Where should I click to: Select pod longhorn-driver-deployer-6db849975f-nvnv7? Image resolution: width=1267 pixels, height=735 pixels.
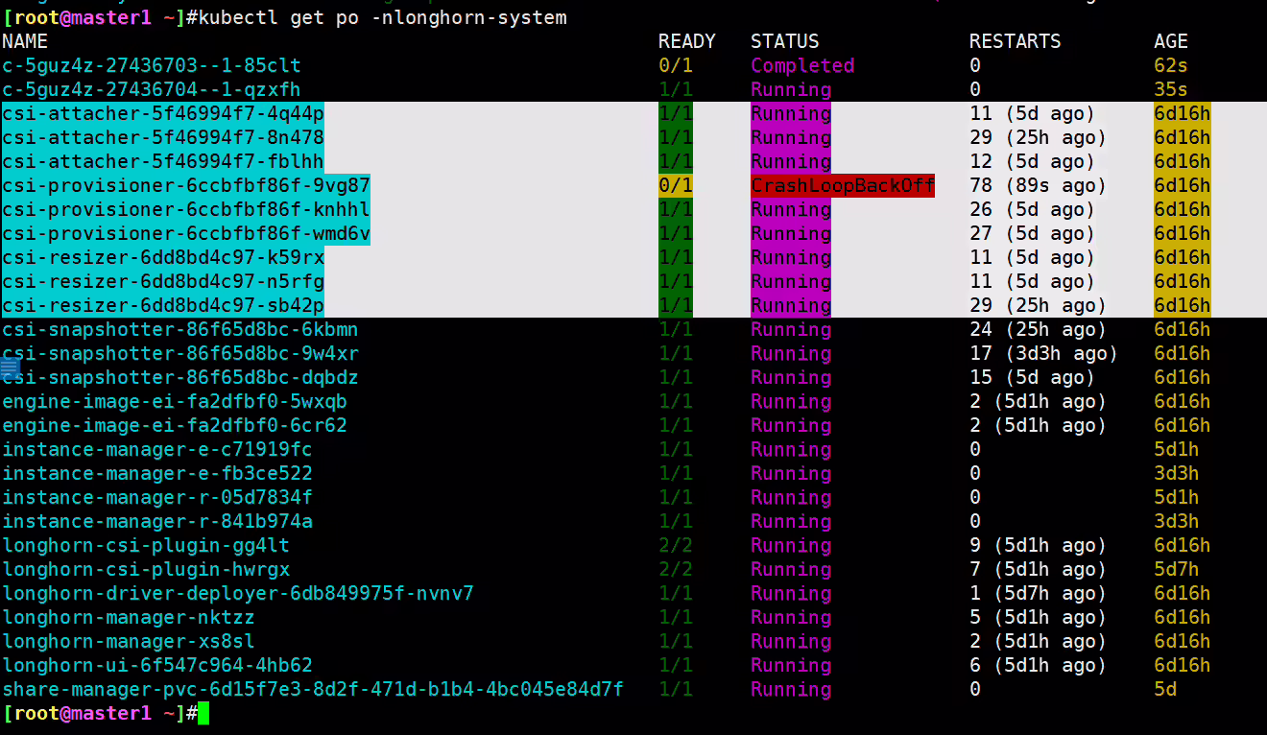[x=238, y=593]
